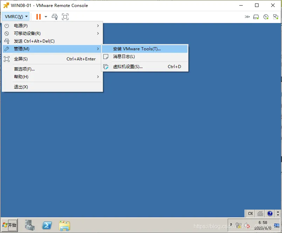Click the CD/DVD drive device icon
Viewport: 282px width, 233px height.
[266, 17]
